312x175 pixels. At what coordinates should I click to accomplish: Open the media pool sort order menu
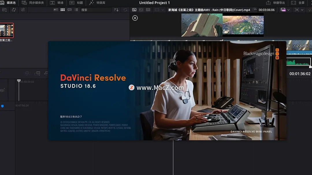(116, 10)
